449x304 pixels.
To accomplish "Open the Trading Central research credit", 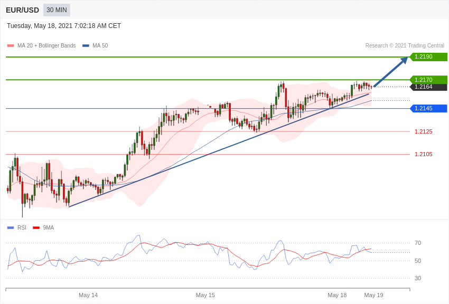I will pyautogui.click(x=405, y=46).
